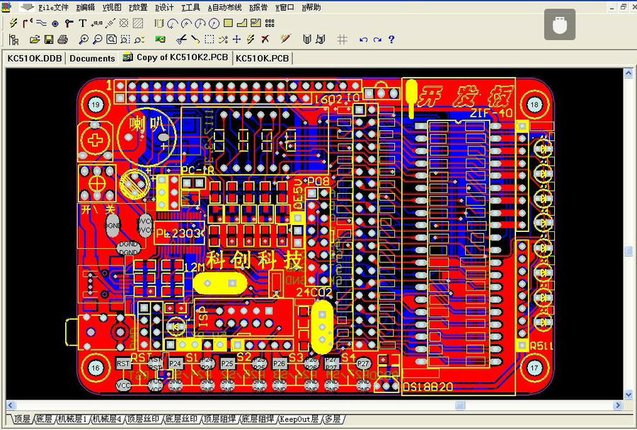The height and width of the screenshot is (430, 637).
Task: Switch to Copy of KC51OK2.PCB tab
Action: [x=176, y=57]
